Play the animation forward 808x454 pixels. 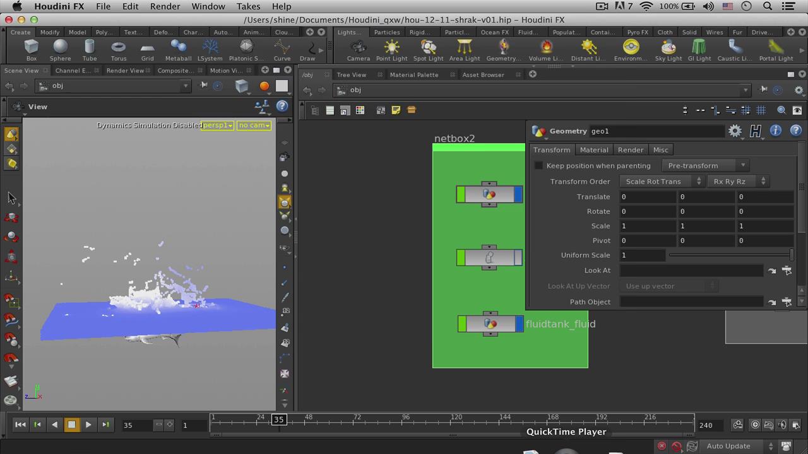click(88, 425)
